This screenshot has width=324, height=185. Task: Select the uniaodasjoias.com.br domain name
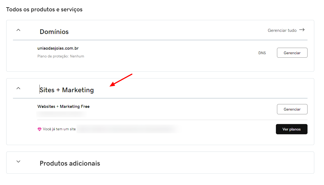(x=58, y=48)
